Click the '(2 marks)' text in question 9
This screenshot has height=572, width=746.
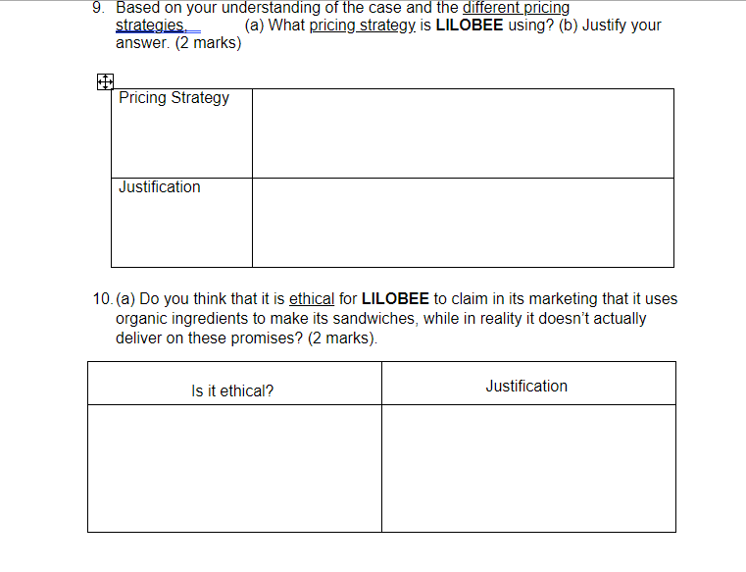[x=208, y=43]
